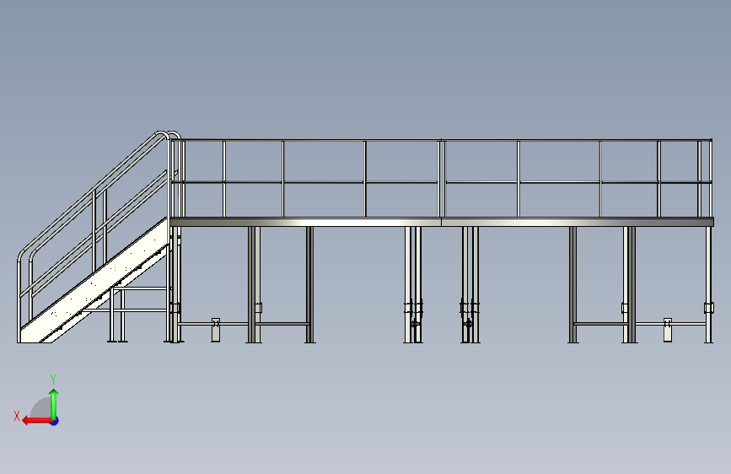Click the green Y axis arrow of triad

54,404
